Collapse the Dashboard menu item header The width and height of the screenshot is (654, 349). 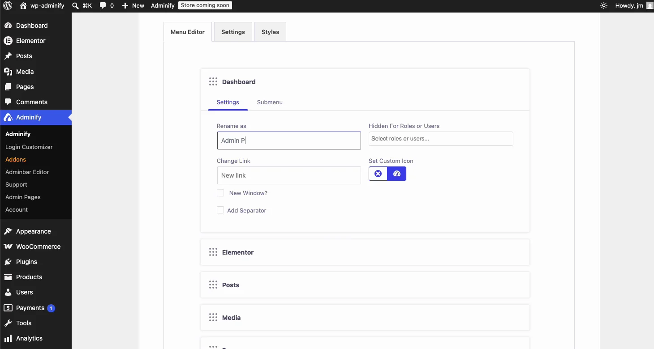click(x=365, y=82)
